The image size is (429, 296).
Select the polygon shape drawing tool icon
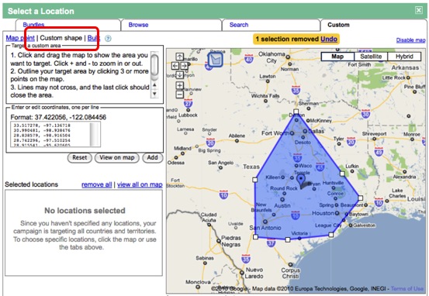pos(216,60)
